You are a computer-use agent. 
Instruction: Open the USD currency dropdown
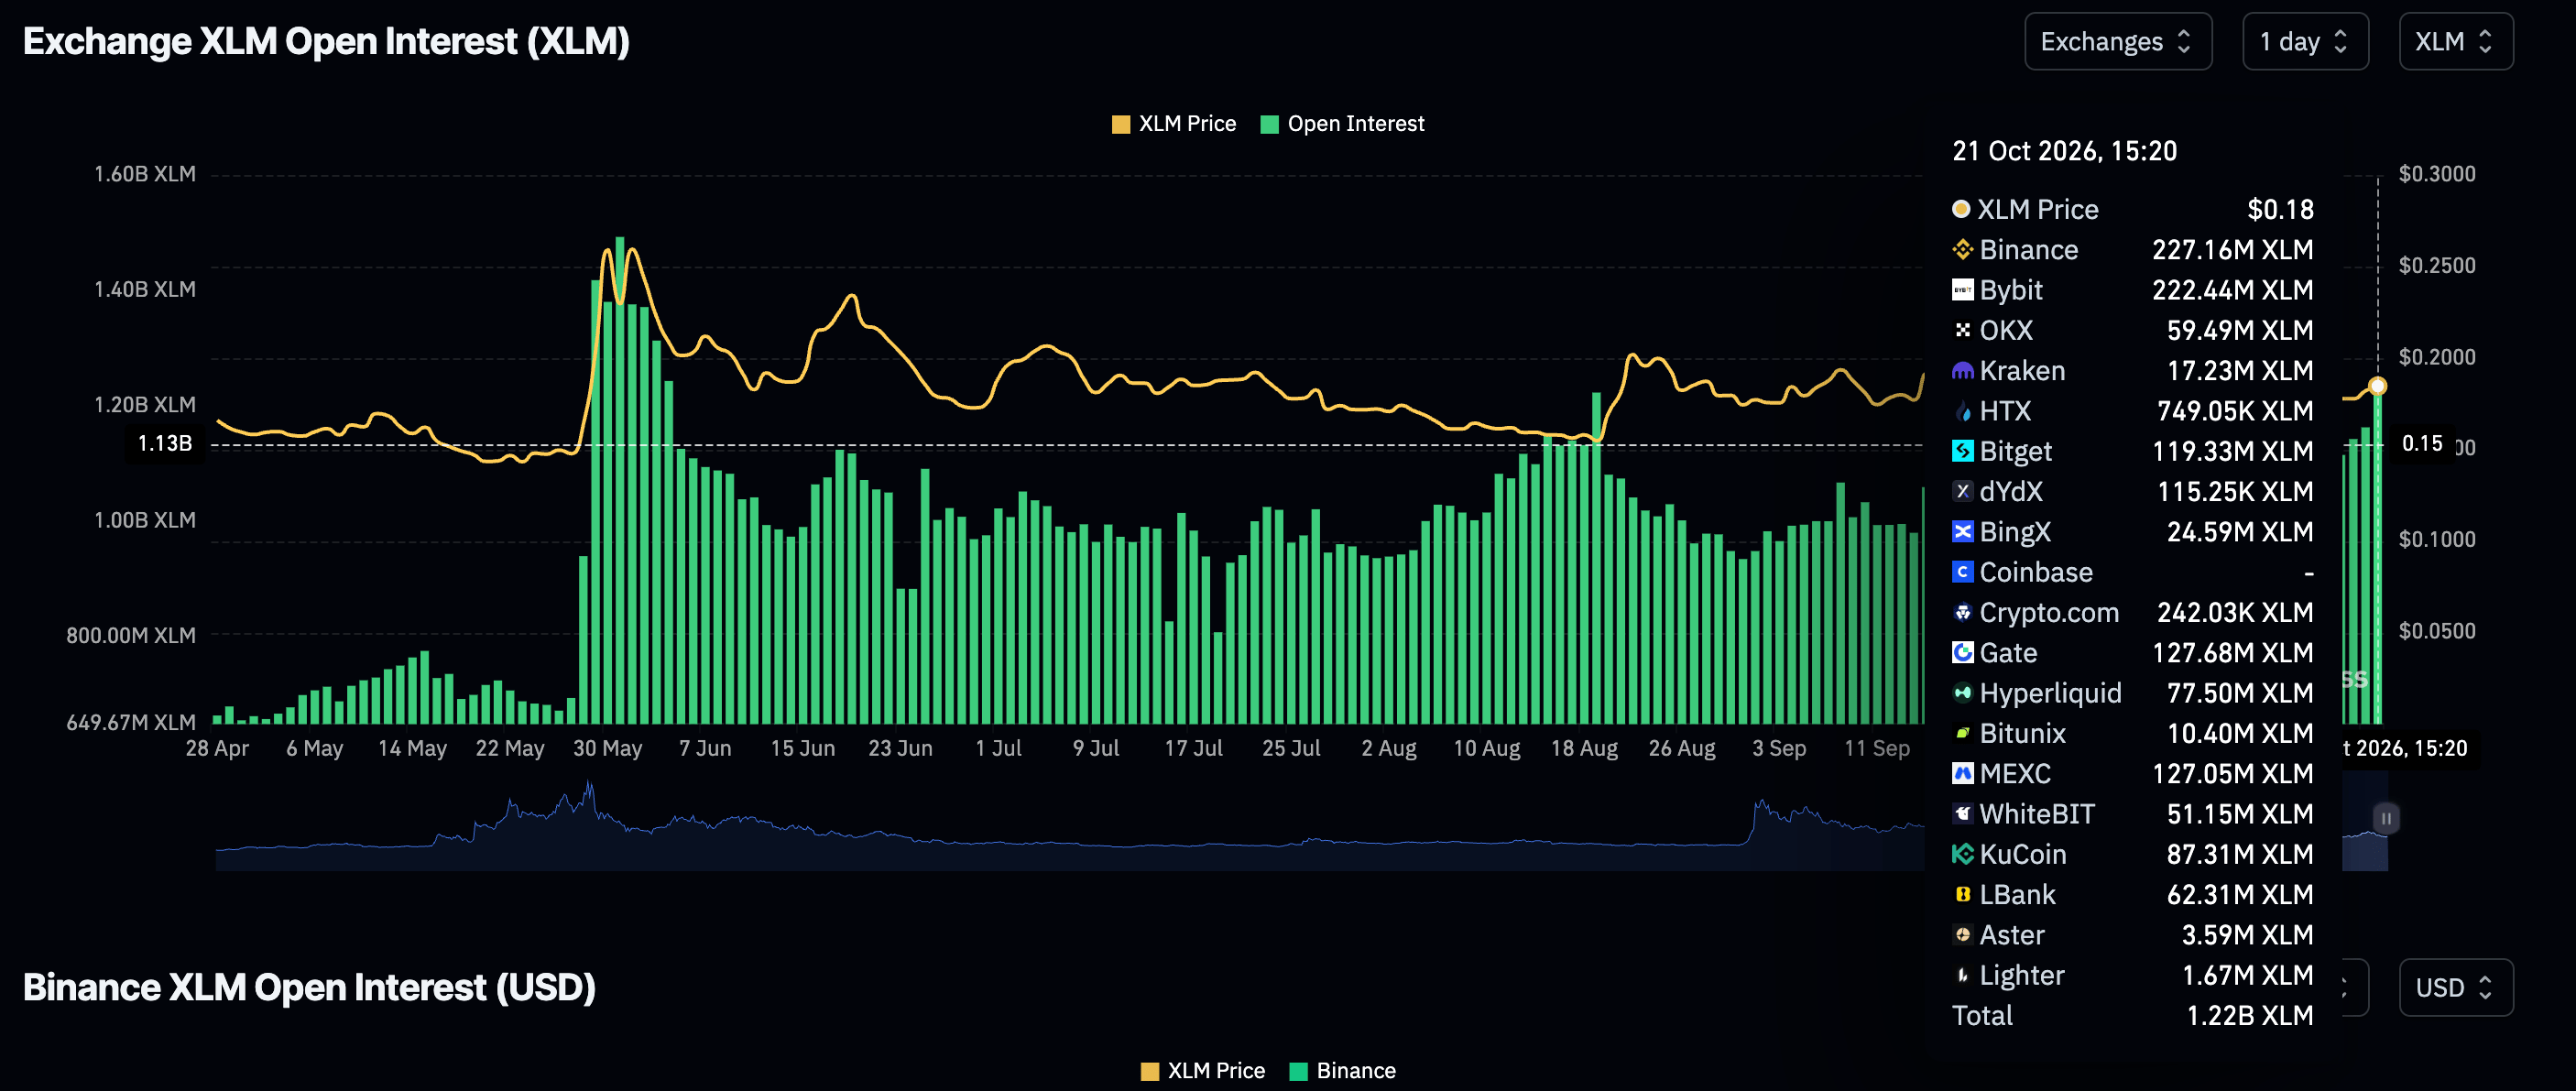[2455, 988]
